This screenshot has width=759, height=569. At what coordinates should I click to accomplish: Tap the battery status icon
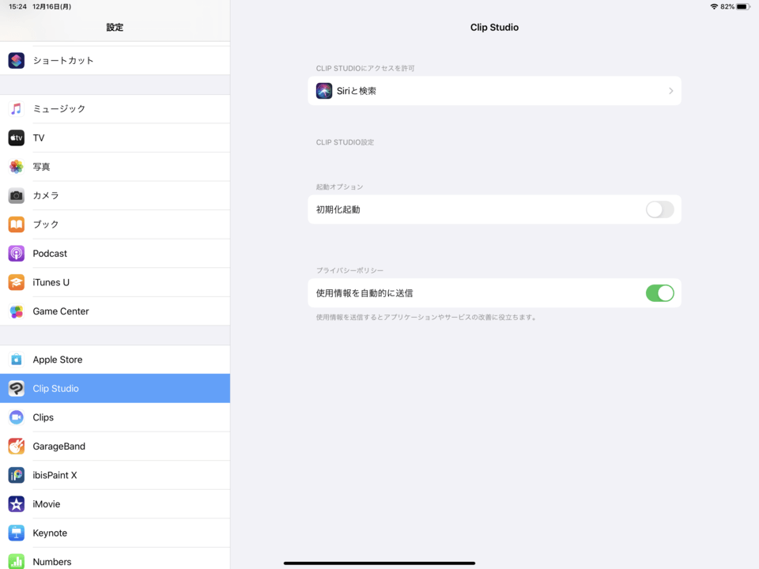click(743, 7)
